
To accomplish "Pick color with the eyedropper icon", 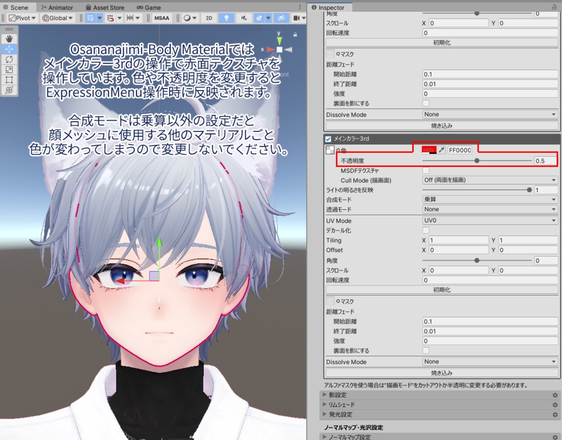I will coord(442,150).
